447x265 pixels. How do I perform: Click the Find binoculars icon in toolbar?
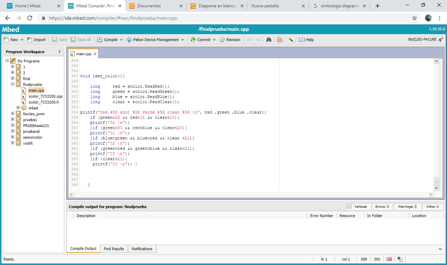[x=269, y=40]
